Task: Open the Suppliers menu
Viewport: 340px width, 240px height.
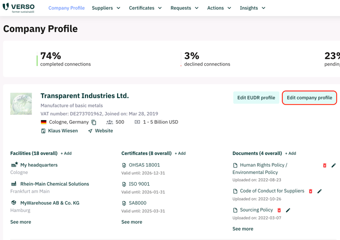Action: click(x=102, y=8)
